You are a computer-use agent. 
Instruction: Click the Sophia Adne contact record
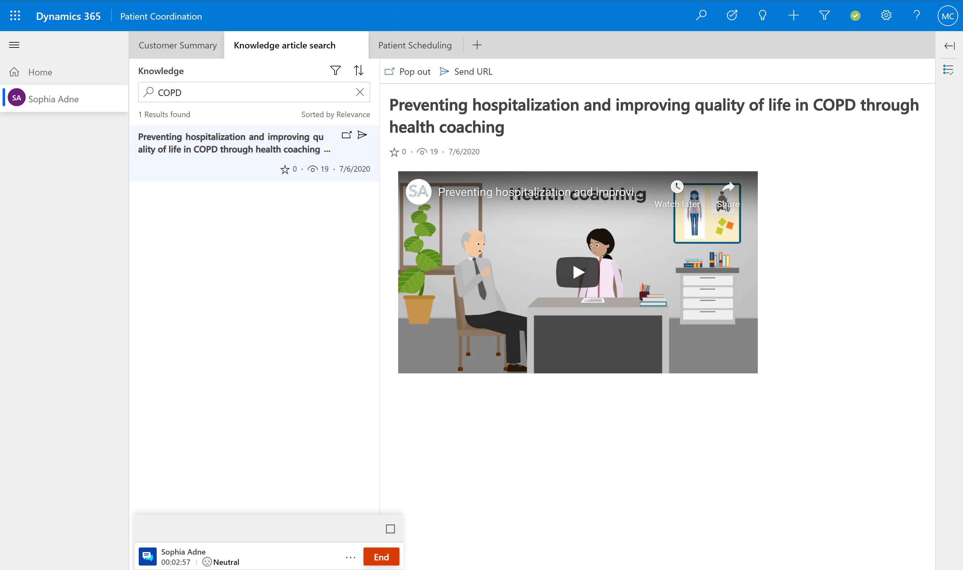(53, 98)
